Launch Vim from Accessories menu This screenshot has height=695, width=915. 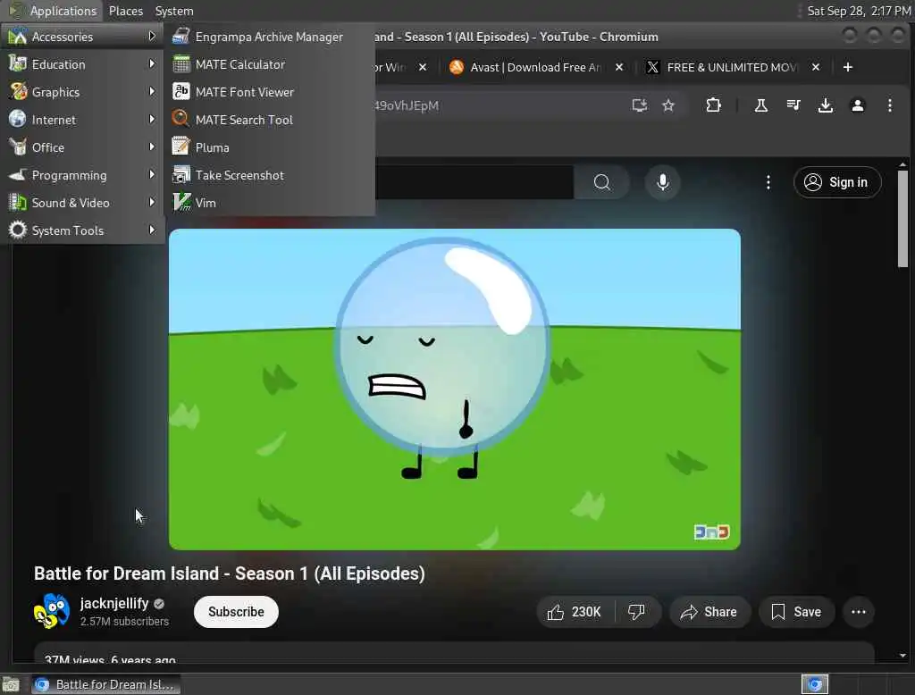pyautogui.click(x=269, y=203)
